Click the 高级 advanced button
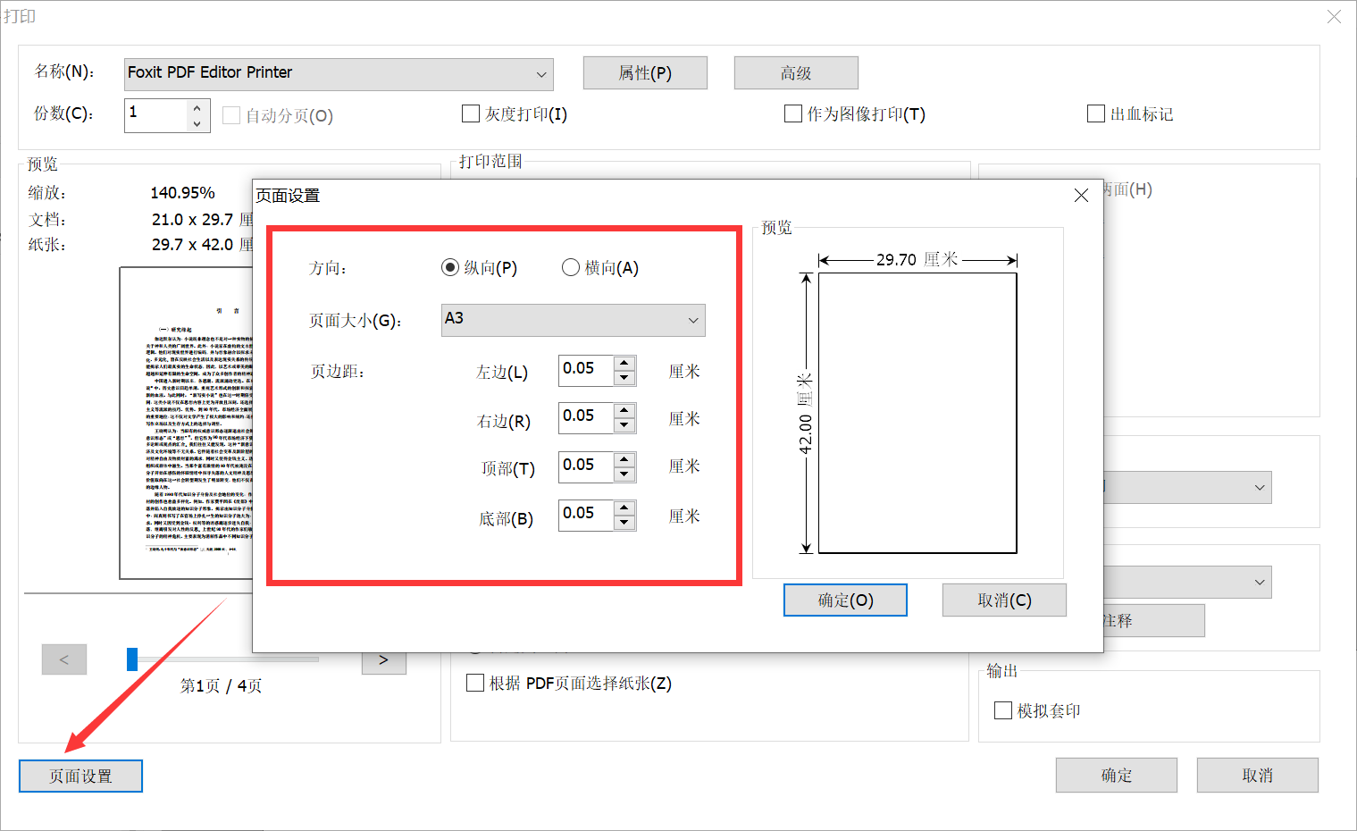 [796, 72]
